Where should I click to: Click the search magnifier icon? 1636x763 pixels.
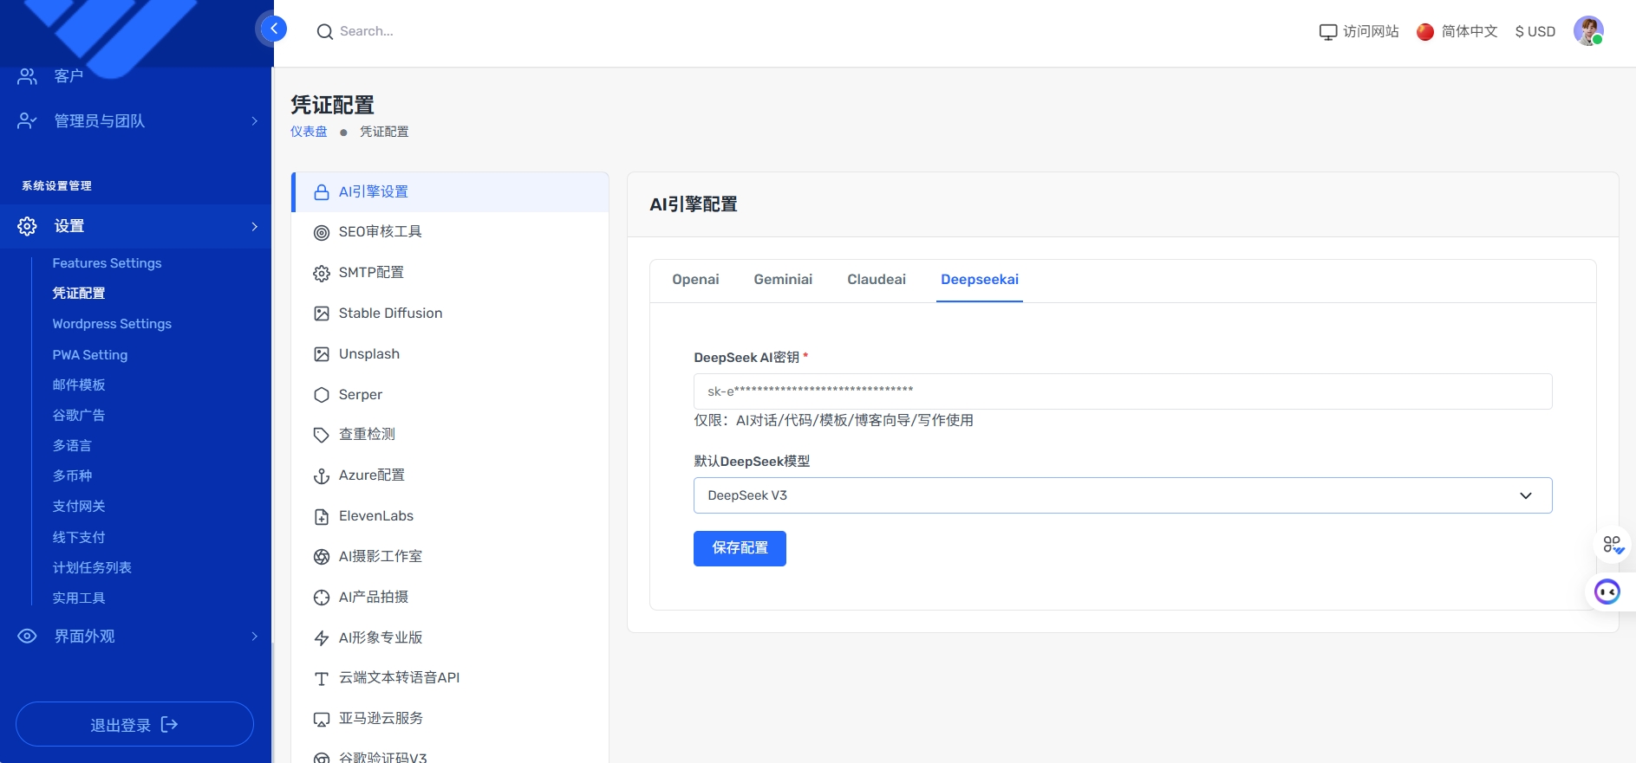click(x=324, y=32)
